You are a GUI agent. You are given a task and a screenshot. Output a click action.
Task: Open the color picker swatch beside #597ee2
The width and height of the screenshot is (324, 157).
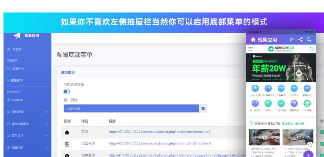[x=203, y=108]
